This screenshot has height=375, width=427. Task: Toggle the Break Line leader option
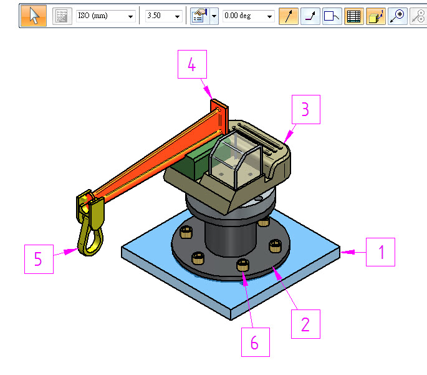(x=310, y=16)
